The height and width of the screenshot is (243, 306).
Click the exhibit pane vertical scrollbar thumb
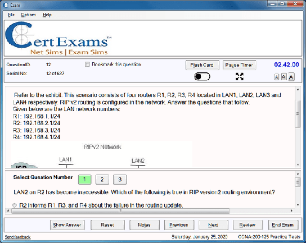[298, 114]
